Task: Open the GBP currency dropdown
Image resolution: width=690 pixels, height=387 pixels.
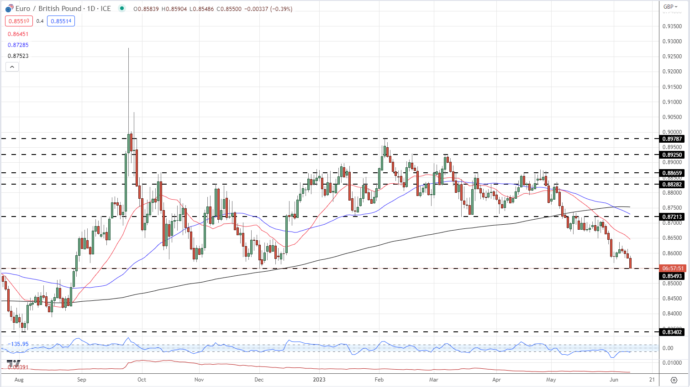Action: click(x=670, y=6)
